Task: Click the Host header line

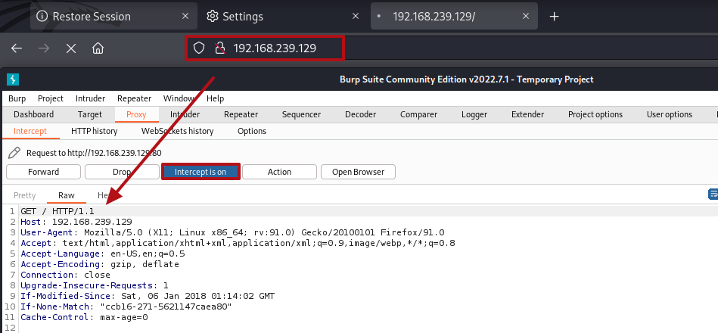Action: point(76,222)
